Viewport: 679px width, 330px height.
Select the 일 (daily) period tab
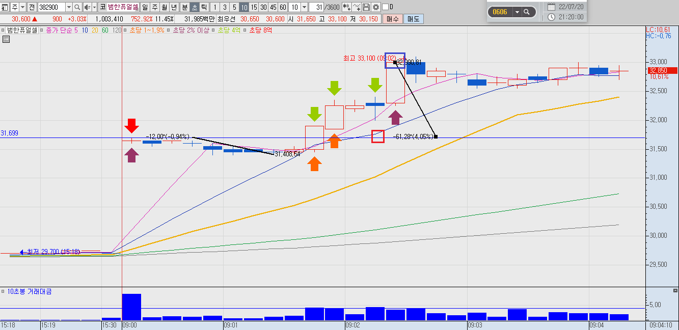pyautogui.click(x=145, y=7)
